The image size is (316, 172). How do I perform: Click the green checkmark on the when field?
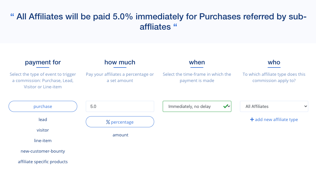click(226, 106)
